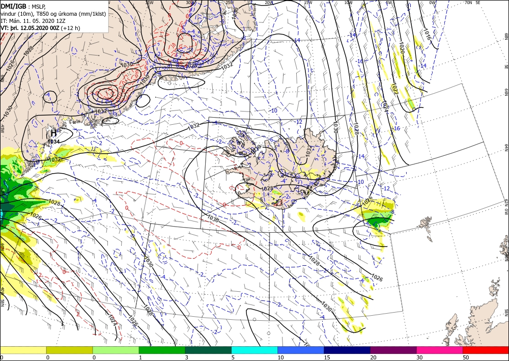This screenshot has width=509, height=361.
Task: Click the pale yellow legend swatch
Action: click(x=23, y=350)
